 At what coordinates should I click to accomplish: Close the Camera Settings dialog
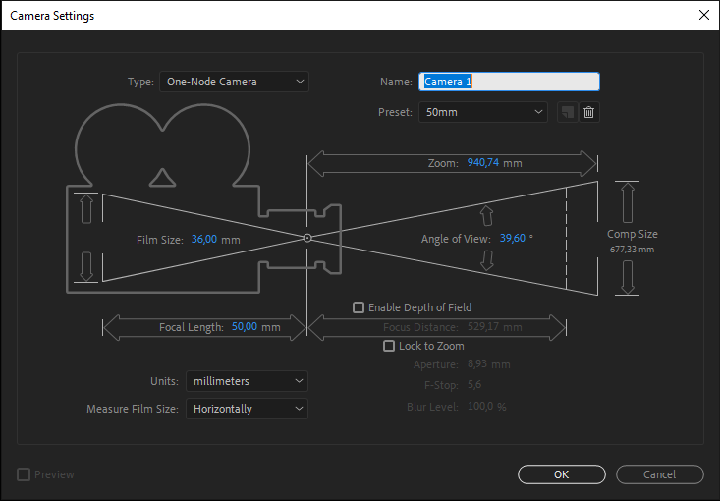point(704,15)
